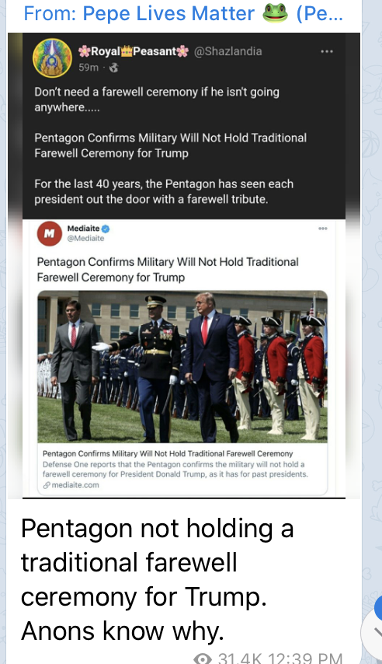This screenshot has width=382, height=664.
Task: Expand the scroll-down chevron button
Action: (373, 632)
